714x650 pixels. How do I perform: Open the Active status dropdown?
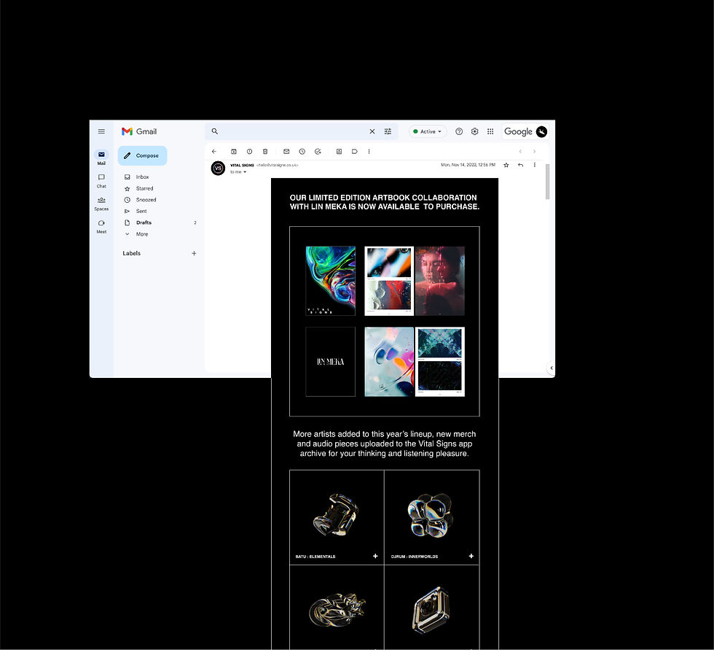(x=427, y=131)
